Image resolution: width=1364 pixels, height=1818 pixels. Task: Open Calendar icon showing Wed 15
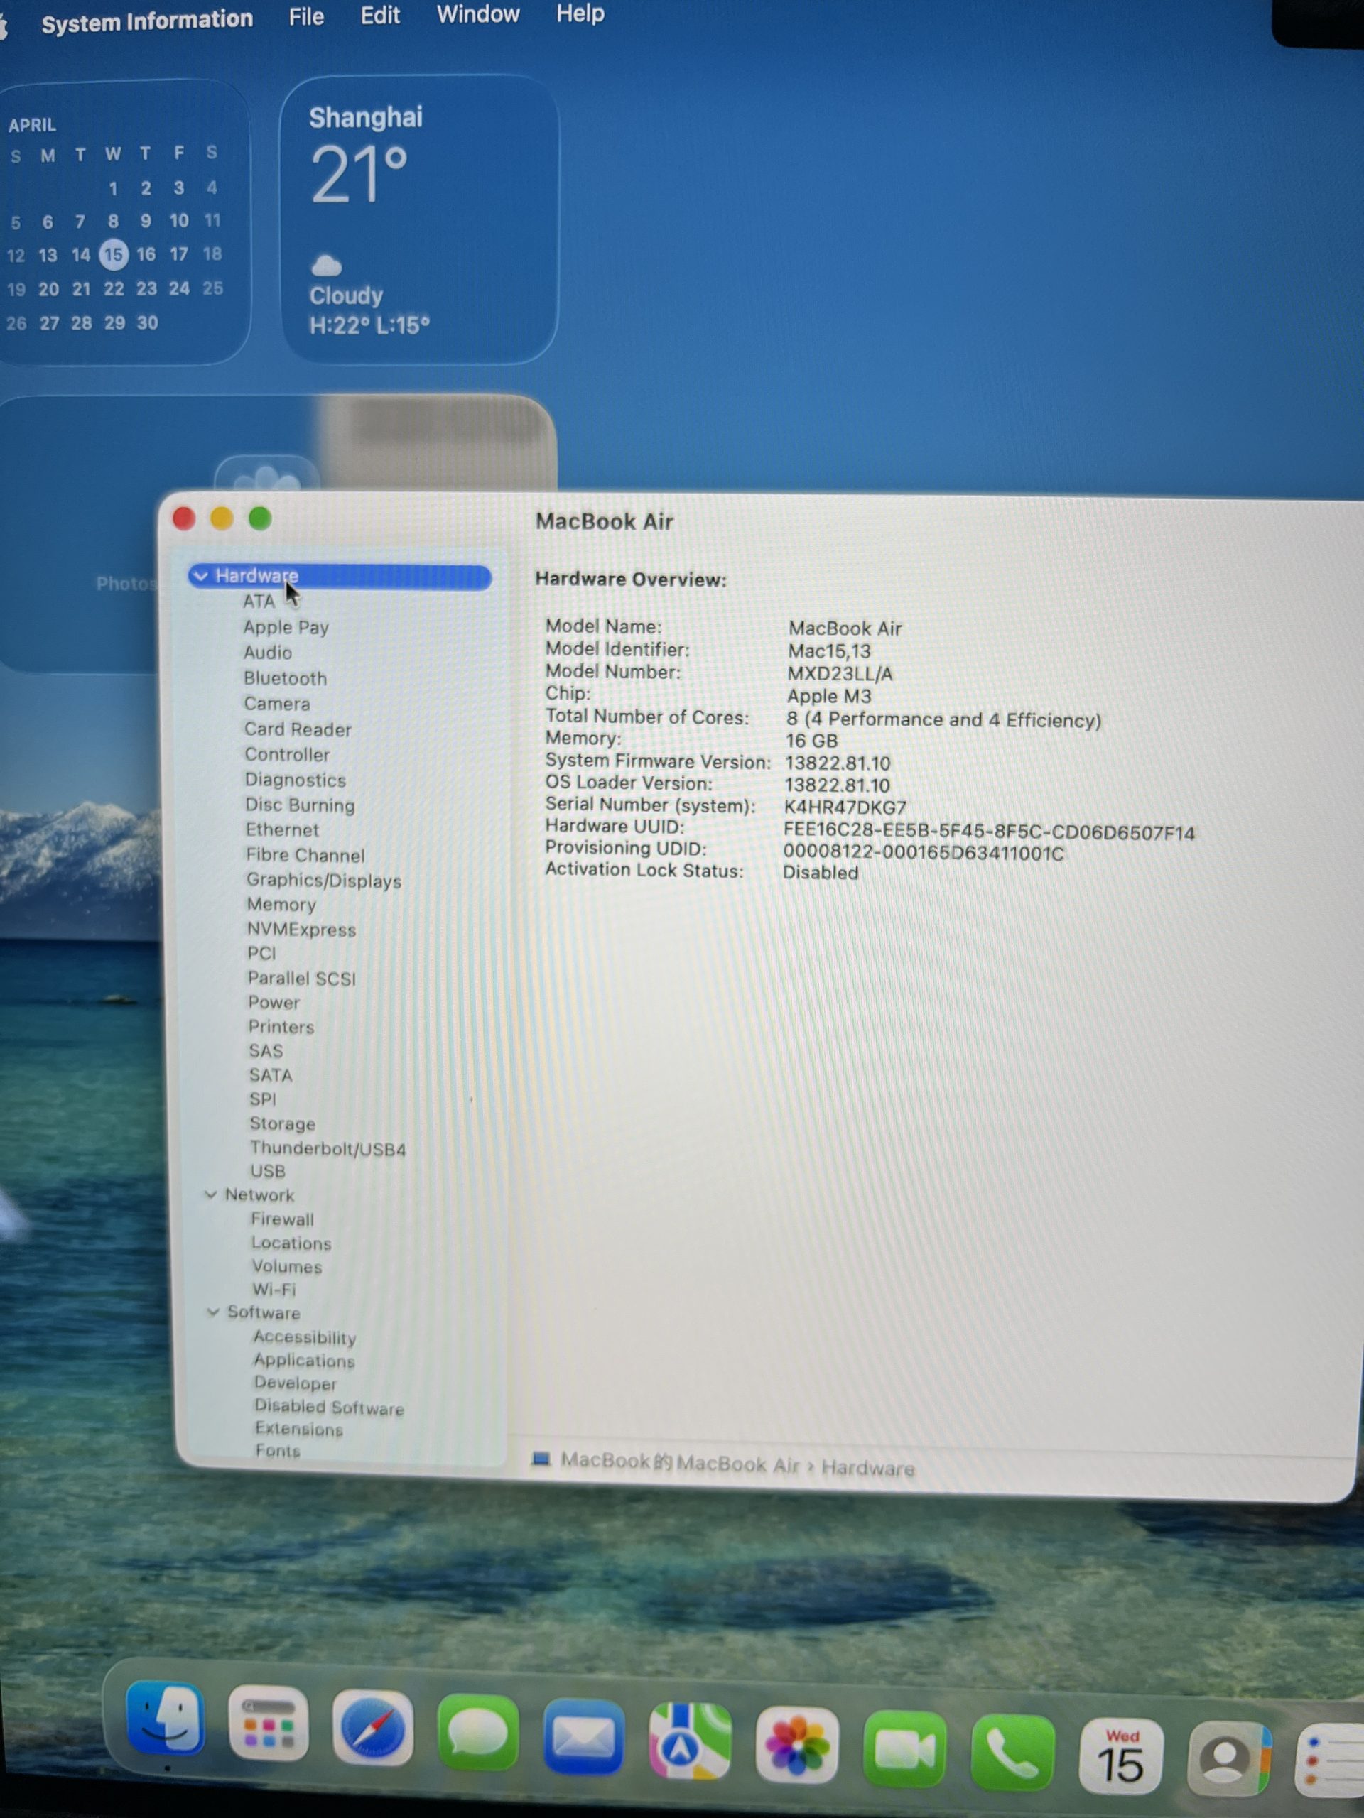point(1120,1757)
